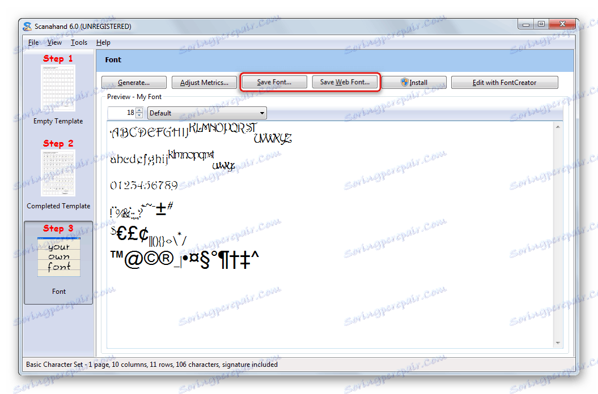Click the Save Web Font... button
The height and width of the screenshot is (394, 598).
(345, 82)
